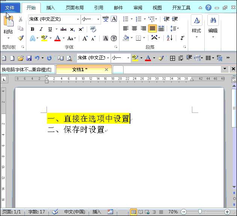Screen dimensions: 237x216
Task: Click the decrease indent icon
Action: [x=166, y=19]
